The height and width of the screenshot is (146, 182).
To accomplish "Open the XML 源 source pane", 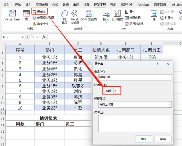I will pos(154,16).
